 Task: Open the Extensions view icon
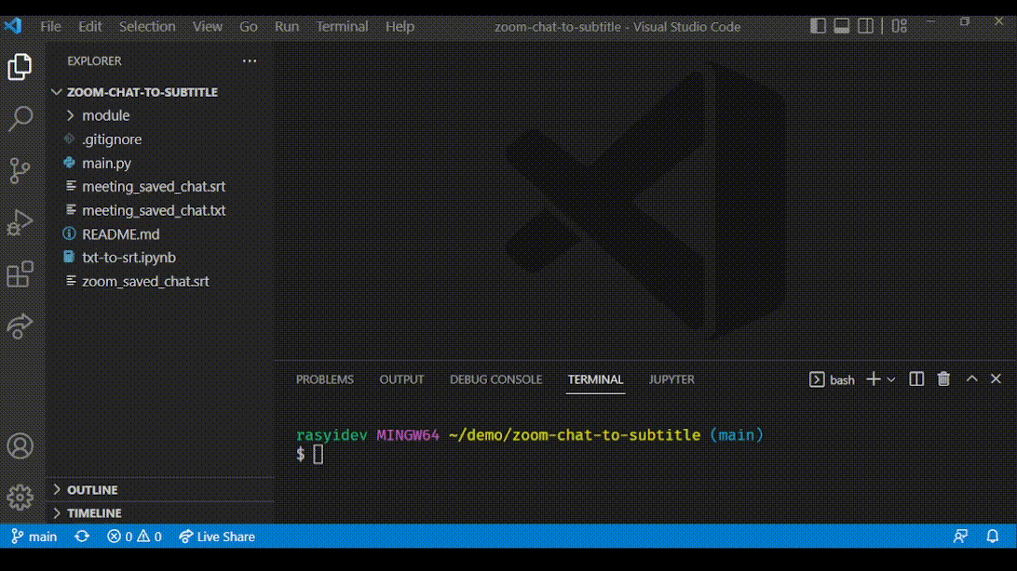pyautogui.click(x=20, y=274)
